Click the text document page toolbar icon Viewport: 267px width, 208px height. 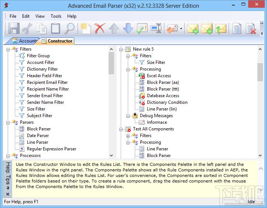(x=237, y=28)
